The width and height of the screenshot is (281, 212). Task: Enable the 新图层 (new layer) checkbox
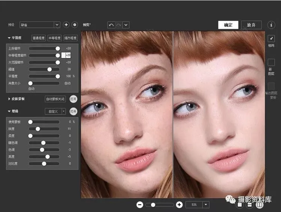(x=271, y=62)
